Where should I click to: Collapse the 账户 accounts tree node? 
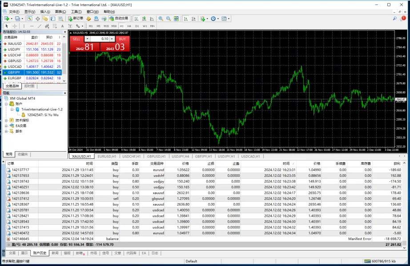pos(6,104)
